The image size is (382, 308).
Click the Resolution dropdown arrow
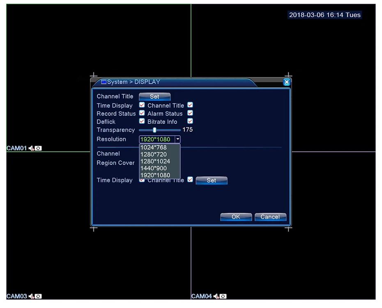[x=177, y=139]
